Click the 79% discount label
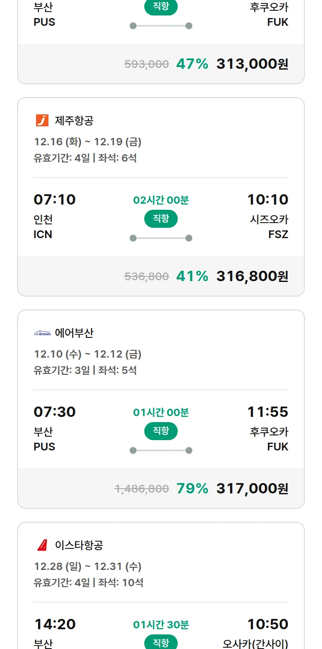The height and width of the screenshot is (649, 322). pyautogui.click(x=192, y=488)
